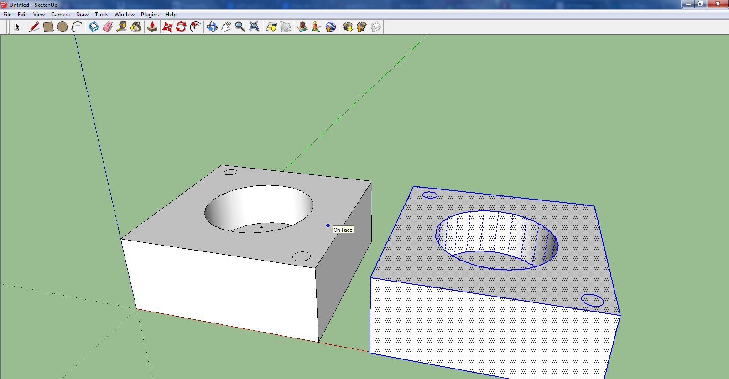Click Preview Model in Google Earth icon
The height and width of the screenshot is (379, 729).
[331, 27]
